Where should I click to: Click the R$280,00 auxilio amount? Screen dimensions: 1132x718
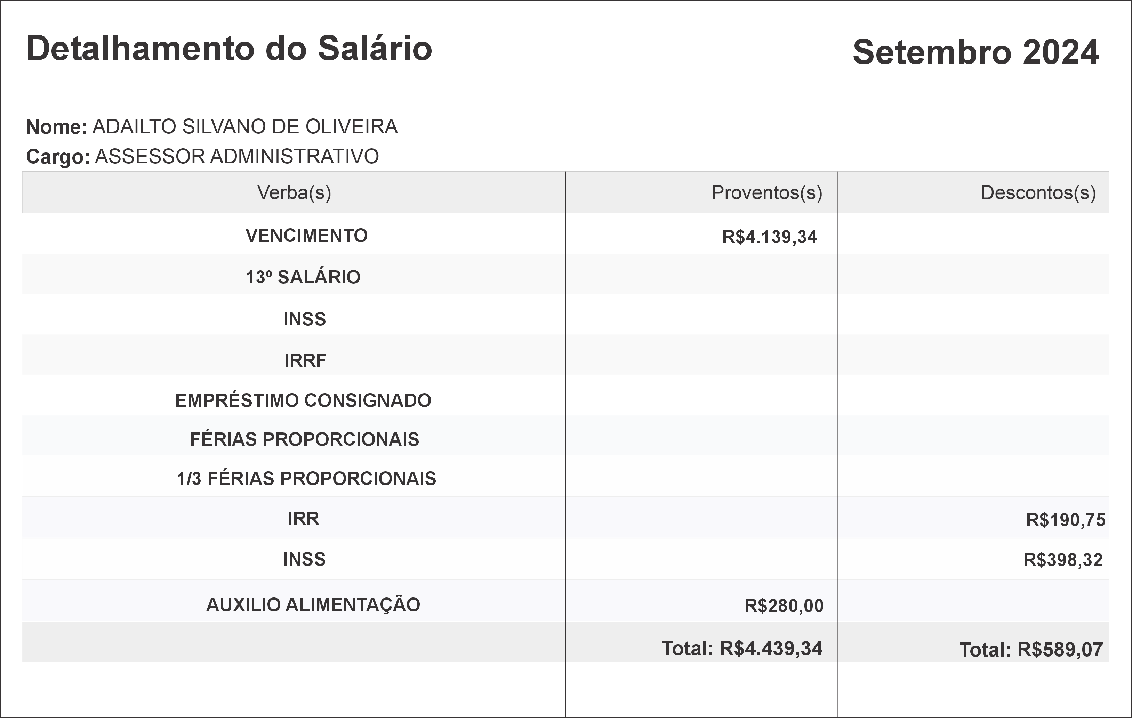coord(784,606)
